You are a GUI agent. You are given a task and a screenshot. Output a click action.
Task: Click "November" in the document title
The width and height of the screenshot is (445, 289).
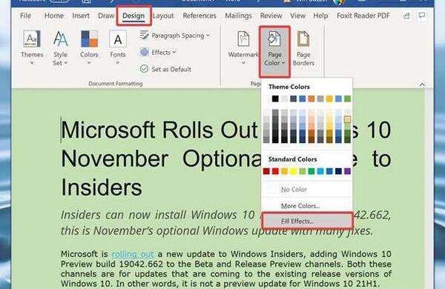pyautogui.click(x=114, y=159)
